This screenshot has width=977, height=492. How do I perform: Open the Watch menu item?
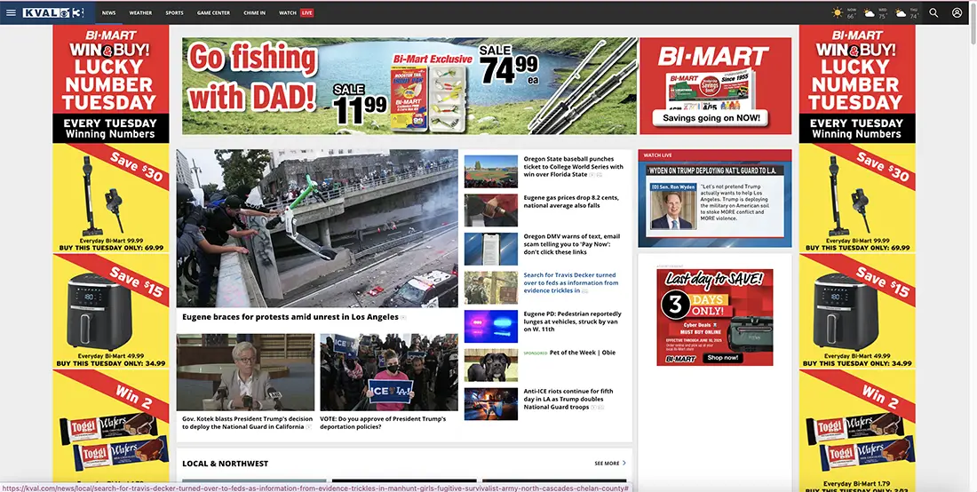click(x=287, y=12)
